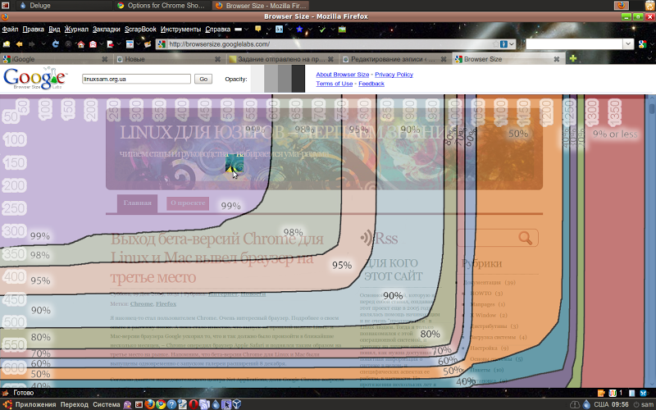Select the lightest opacity swatch
The width and height of the screenshot is (656, 410).
tap(257, 79)
